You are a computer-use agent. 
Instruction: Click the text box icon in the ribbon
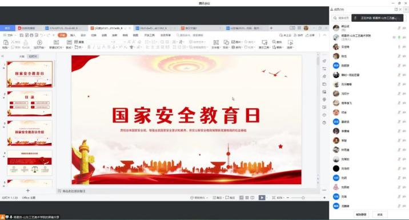click(216, 42)
